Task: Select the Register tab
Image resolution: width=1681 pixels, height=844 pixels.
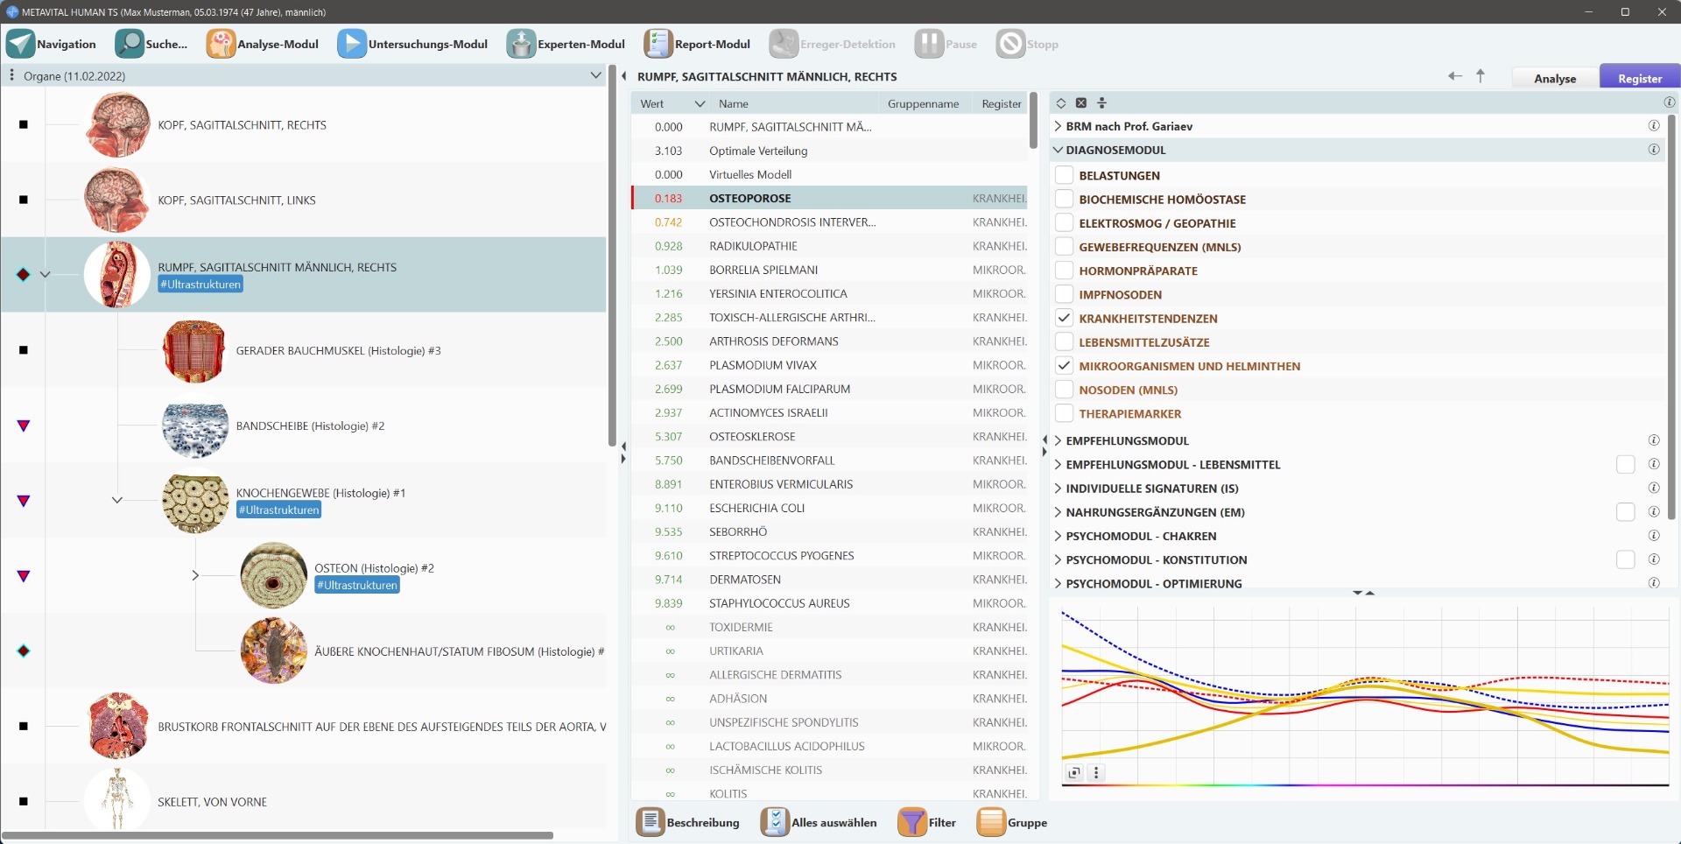Action: [x=1639, y=78]
